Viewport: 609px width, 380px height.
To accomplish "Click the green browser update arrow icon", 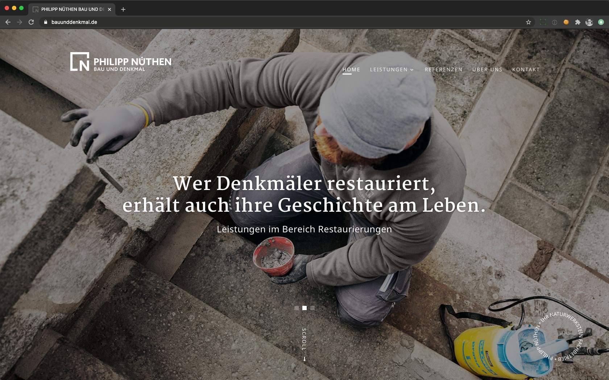I will click(x=601, y=22).
